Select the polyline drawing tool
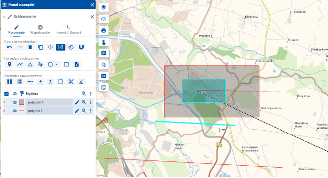 click(x=20, y=64)
